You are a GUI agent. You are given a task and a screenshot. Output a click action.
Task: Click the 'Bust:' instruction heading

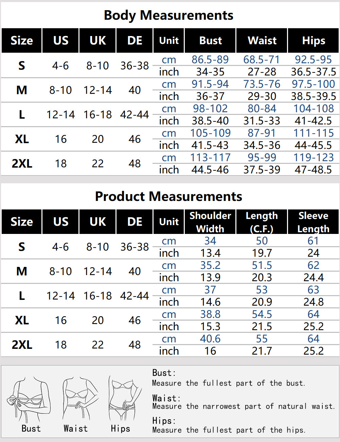[x=164, y=373]
